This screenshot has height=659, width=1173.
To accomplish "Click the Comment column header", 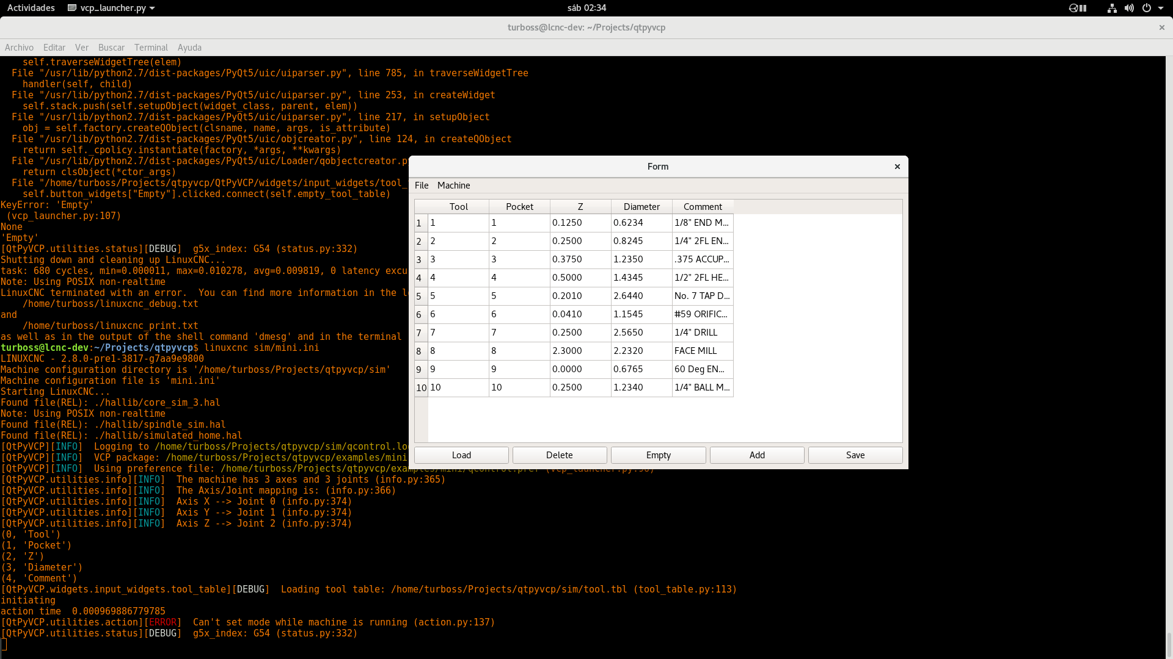I will (x=703, y=207).
